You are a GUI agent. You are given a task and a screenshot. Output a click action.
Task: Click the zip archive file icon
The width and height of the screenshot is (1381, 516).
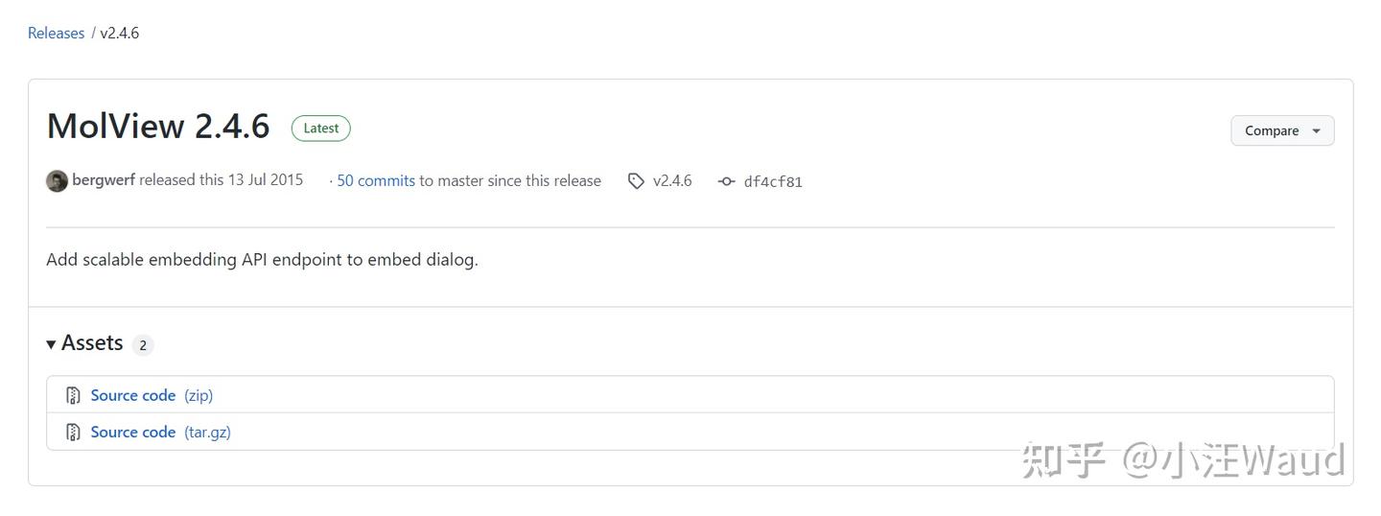pyautogui.click(x=73, y=395)
